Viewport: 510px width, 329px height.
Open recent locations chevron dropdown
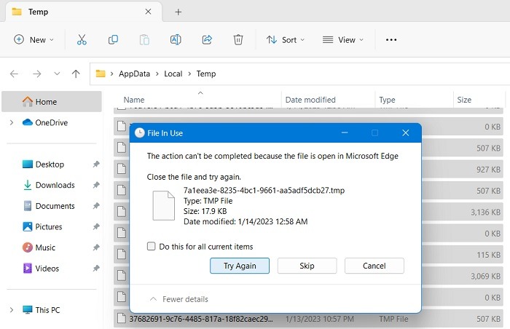pyautogui.click(x=57, y=74)
